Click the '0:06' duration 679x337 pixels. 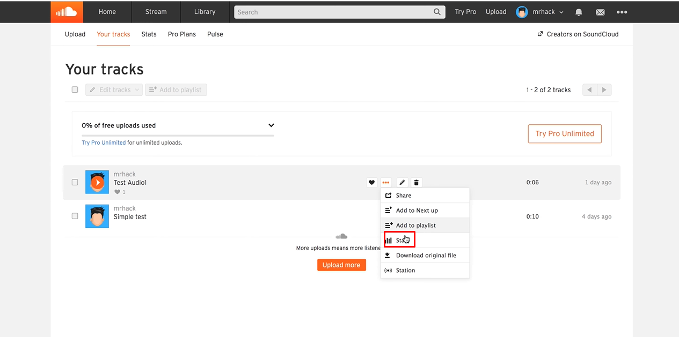532,183
